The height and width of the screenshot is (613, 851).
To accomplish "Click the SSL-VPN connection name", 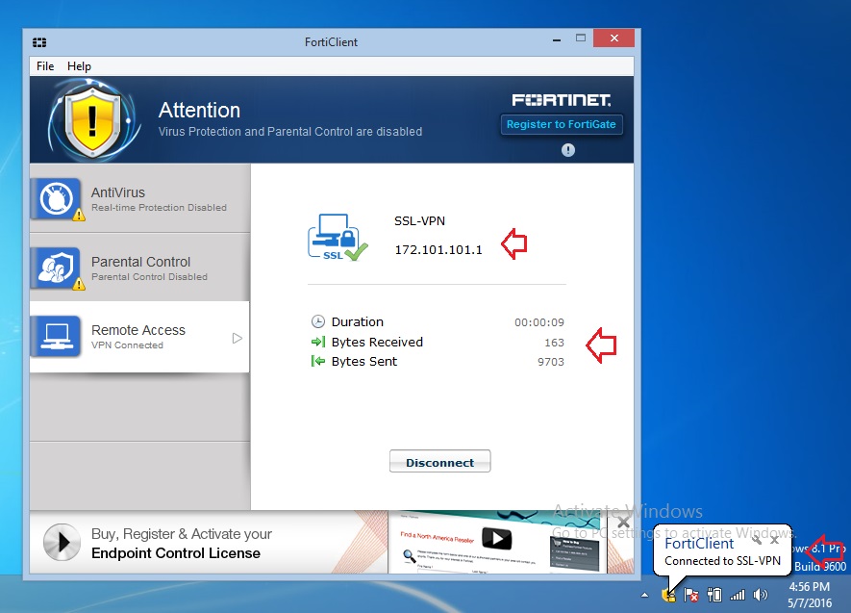I will click(419, 221).
